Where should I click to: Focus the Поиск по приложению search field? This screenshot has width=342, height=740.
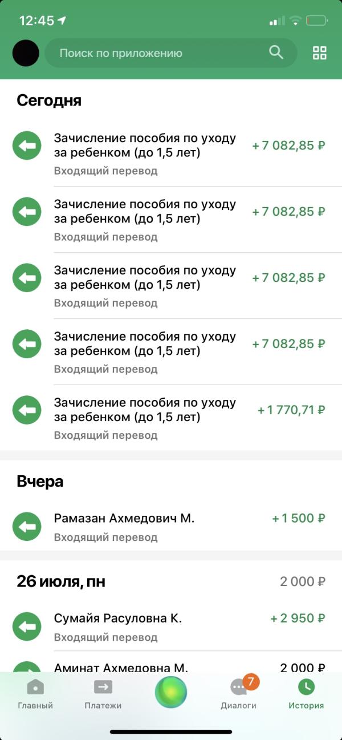point(171,53)
